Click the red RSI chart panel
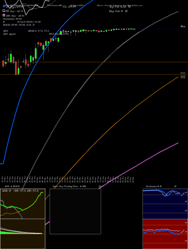The image size is (188, 249). pyautogui.click(x=165, y=234)
